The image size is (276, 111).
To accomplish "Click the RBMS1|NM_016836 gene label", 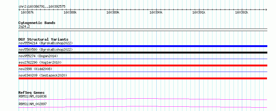I will coord(33,96).
